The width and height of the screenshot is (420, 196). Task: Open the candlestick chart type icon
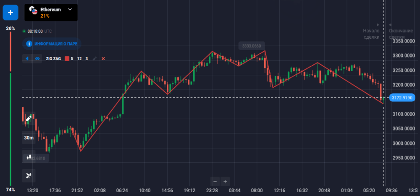(x=29, y=156)
